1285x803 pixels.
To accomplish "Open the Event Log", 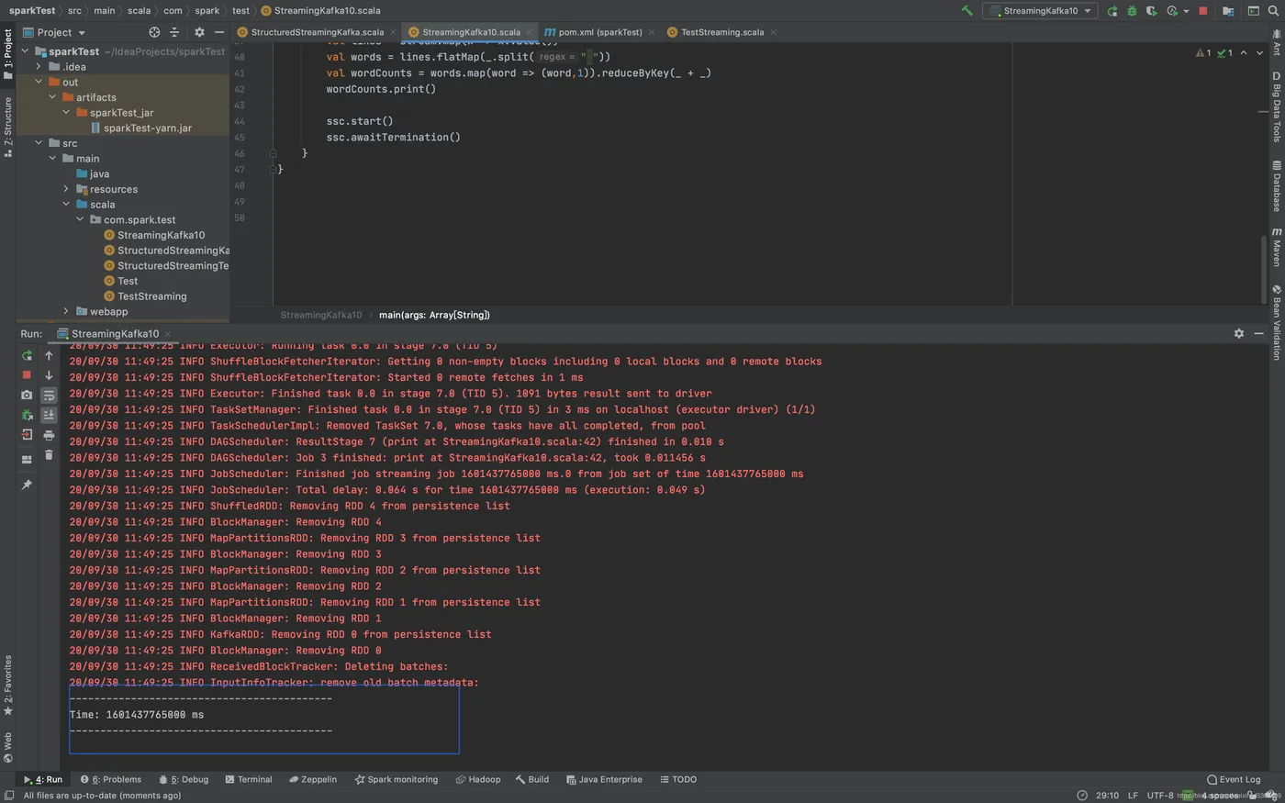I will [x=1234, y=779].
